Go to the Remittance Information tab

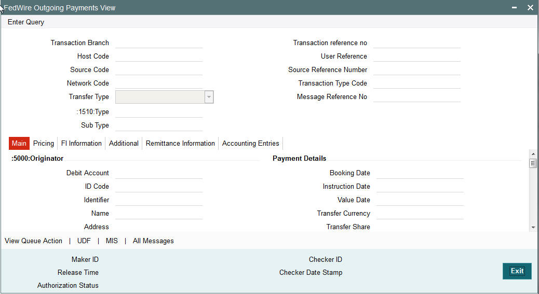[x=181, y=144]
